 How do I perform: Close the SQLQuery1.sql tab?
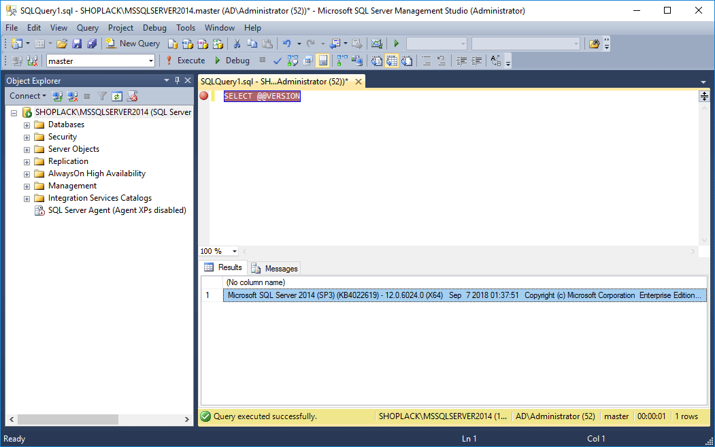pyautogui.click(x=359, y=82)
